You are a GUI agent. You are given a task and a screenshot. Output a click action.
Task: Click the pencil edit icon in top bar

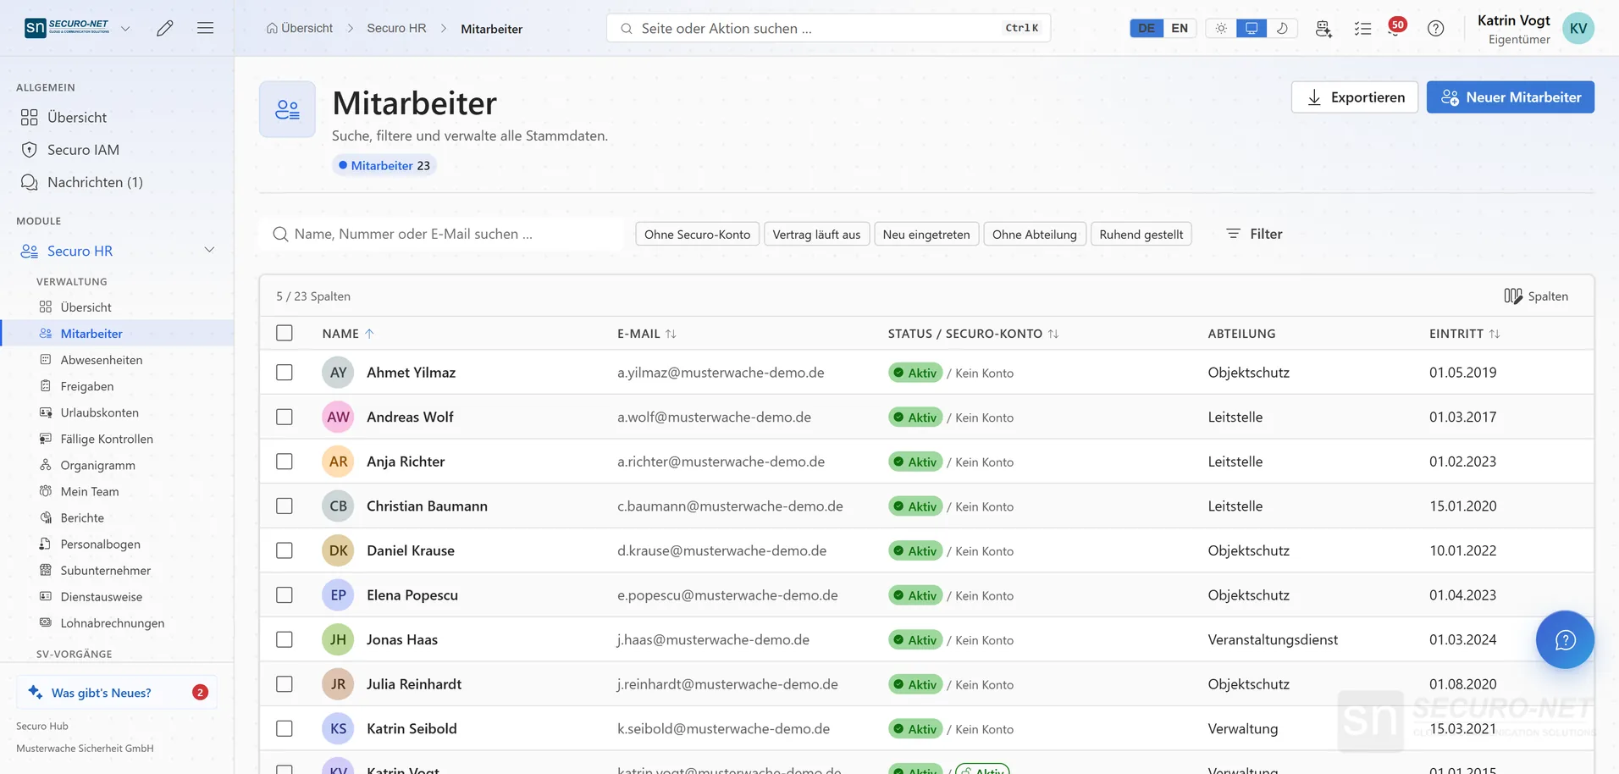[x=165, y=28]
